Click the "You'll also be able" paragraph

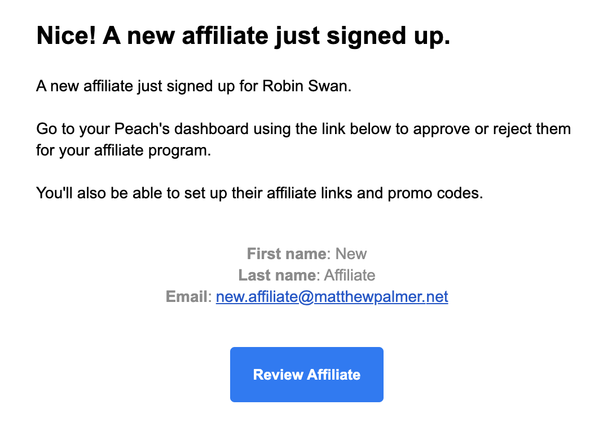(x=259, y=193)
